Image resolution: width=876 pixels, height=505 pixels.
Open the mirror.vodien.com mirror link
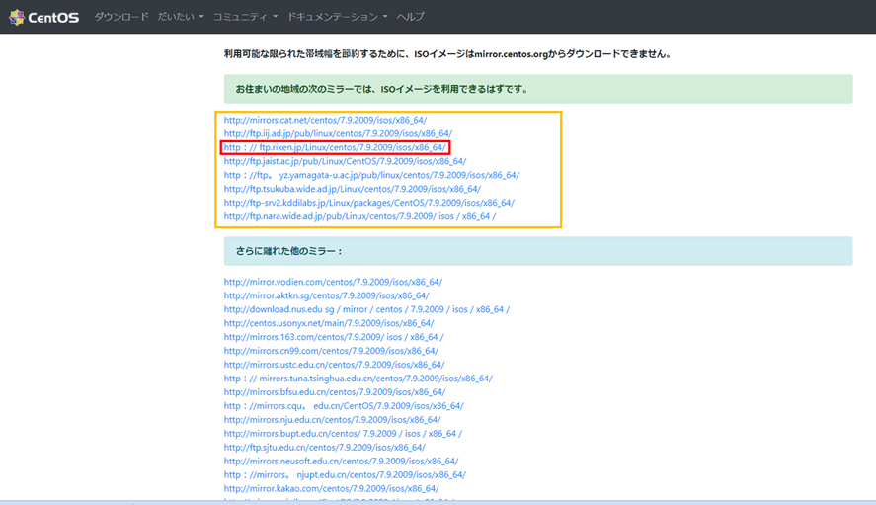click(x=333, y=282)
